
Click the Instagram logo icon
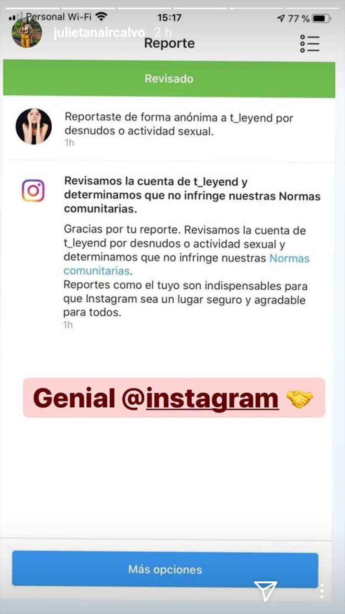tap(33, 190)
